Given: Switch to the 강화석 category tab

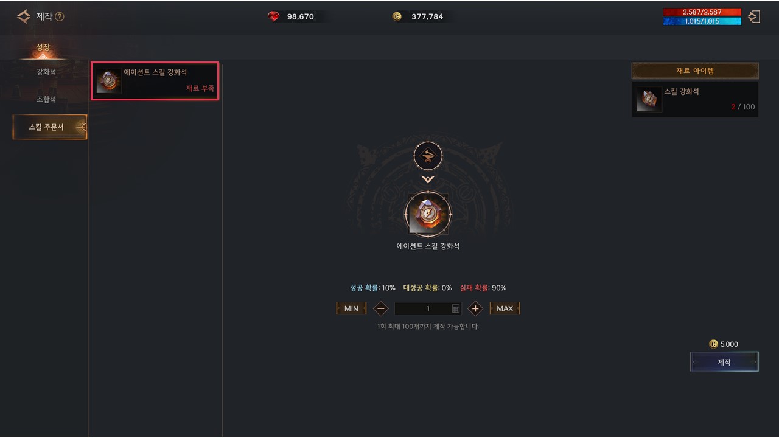Looking at the screenshot, I should [x=46, y=72].
